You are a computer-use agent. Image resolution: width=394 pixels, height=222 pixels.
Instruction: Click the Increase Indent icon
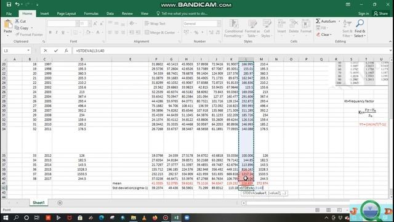(x=138, y=33)
